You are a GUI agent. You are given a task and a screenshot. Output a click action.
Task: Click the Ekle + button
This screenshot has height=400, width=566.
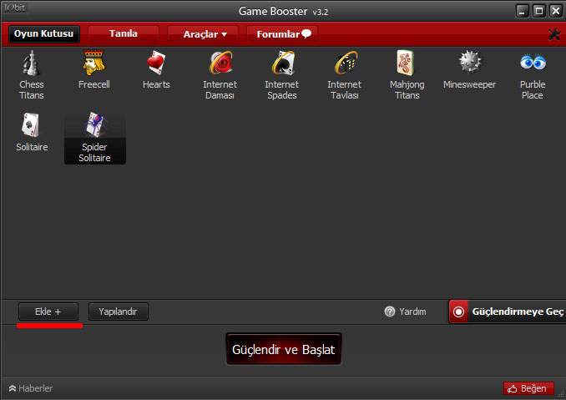(48, 311)
